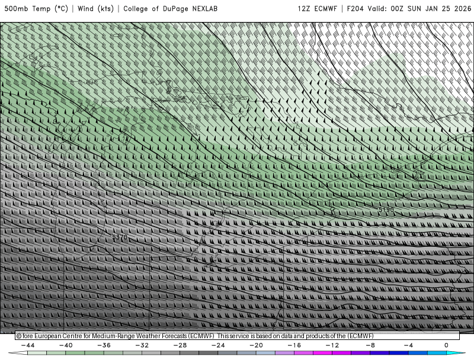Viewport: 474px width, 356px height.
Task: Click the '12Z ECMWF' model run label
Action: pyautogui.click(x=317, y=9)
